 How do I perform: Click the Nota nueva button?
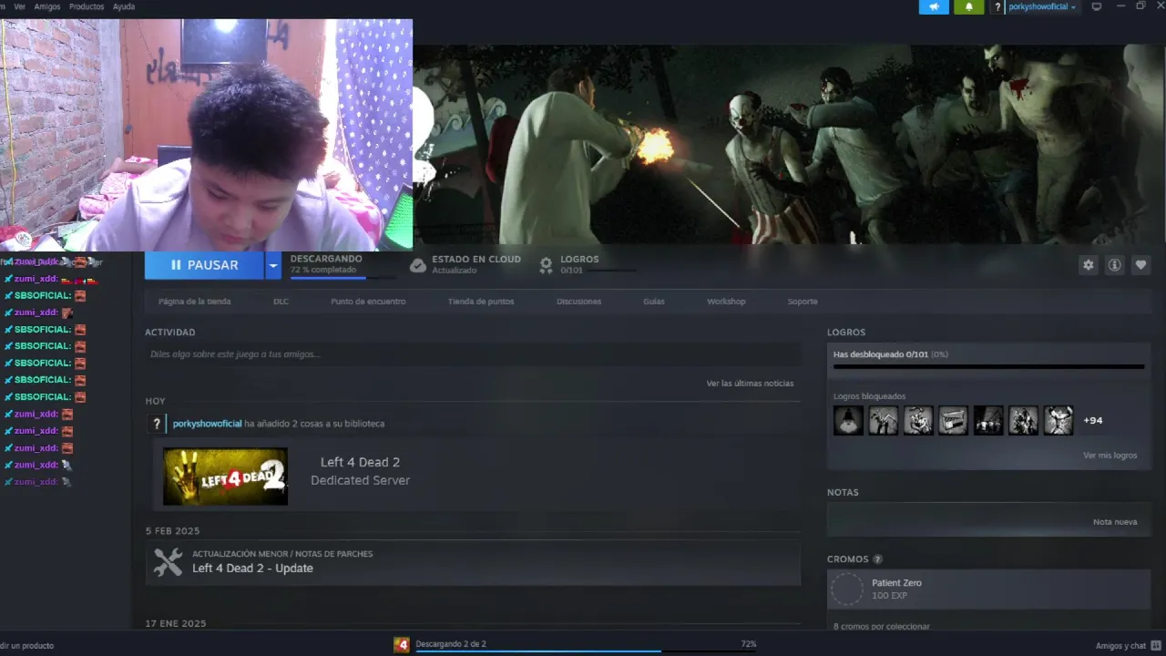tap(1115, 522)
